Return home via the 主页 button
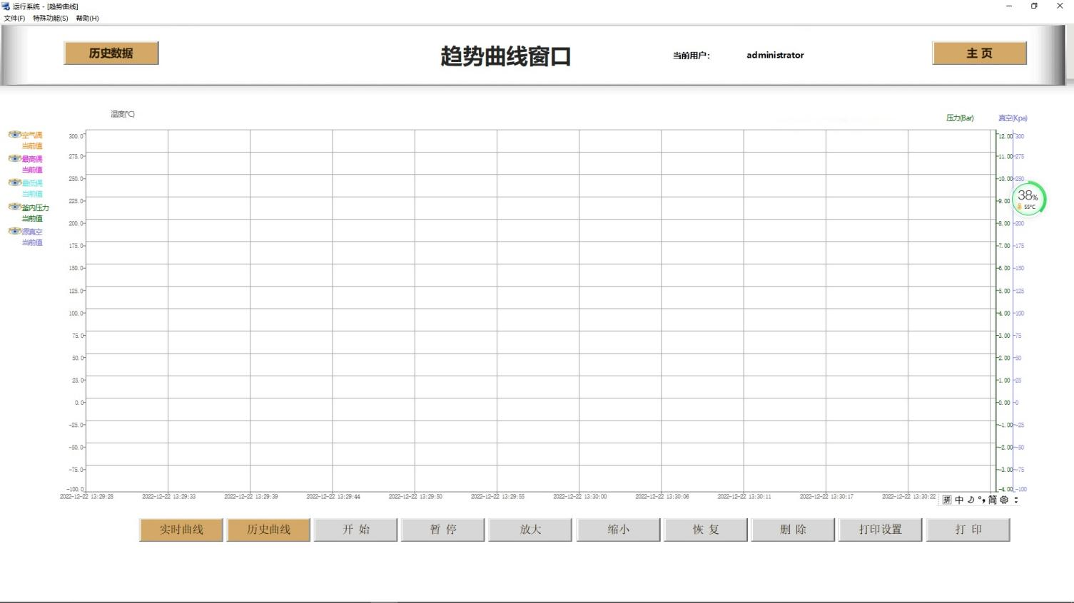The image size is (1074, 603). [x=978, y=53]
